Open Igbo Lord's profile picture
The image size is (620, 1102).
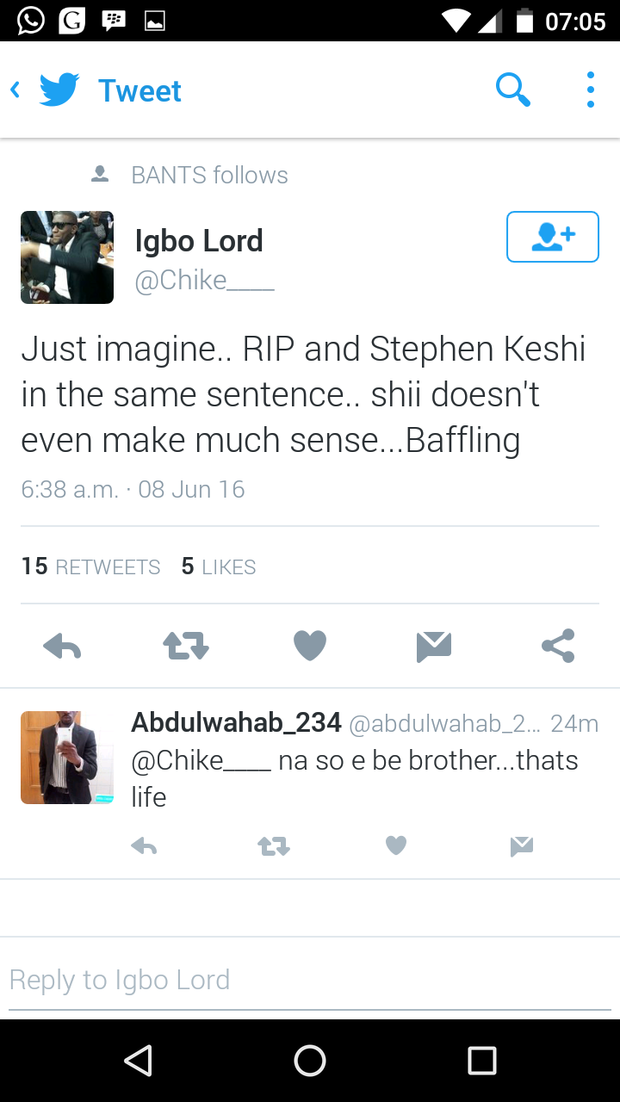(67, 257)
